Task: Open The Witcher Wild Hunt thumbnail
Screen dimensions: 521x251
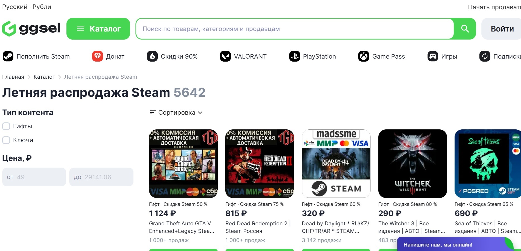Action: point(413,164)
